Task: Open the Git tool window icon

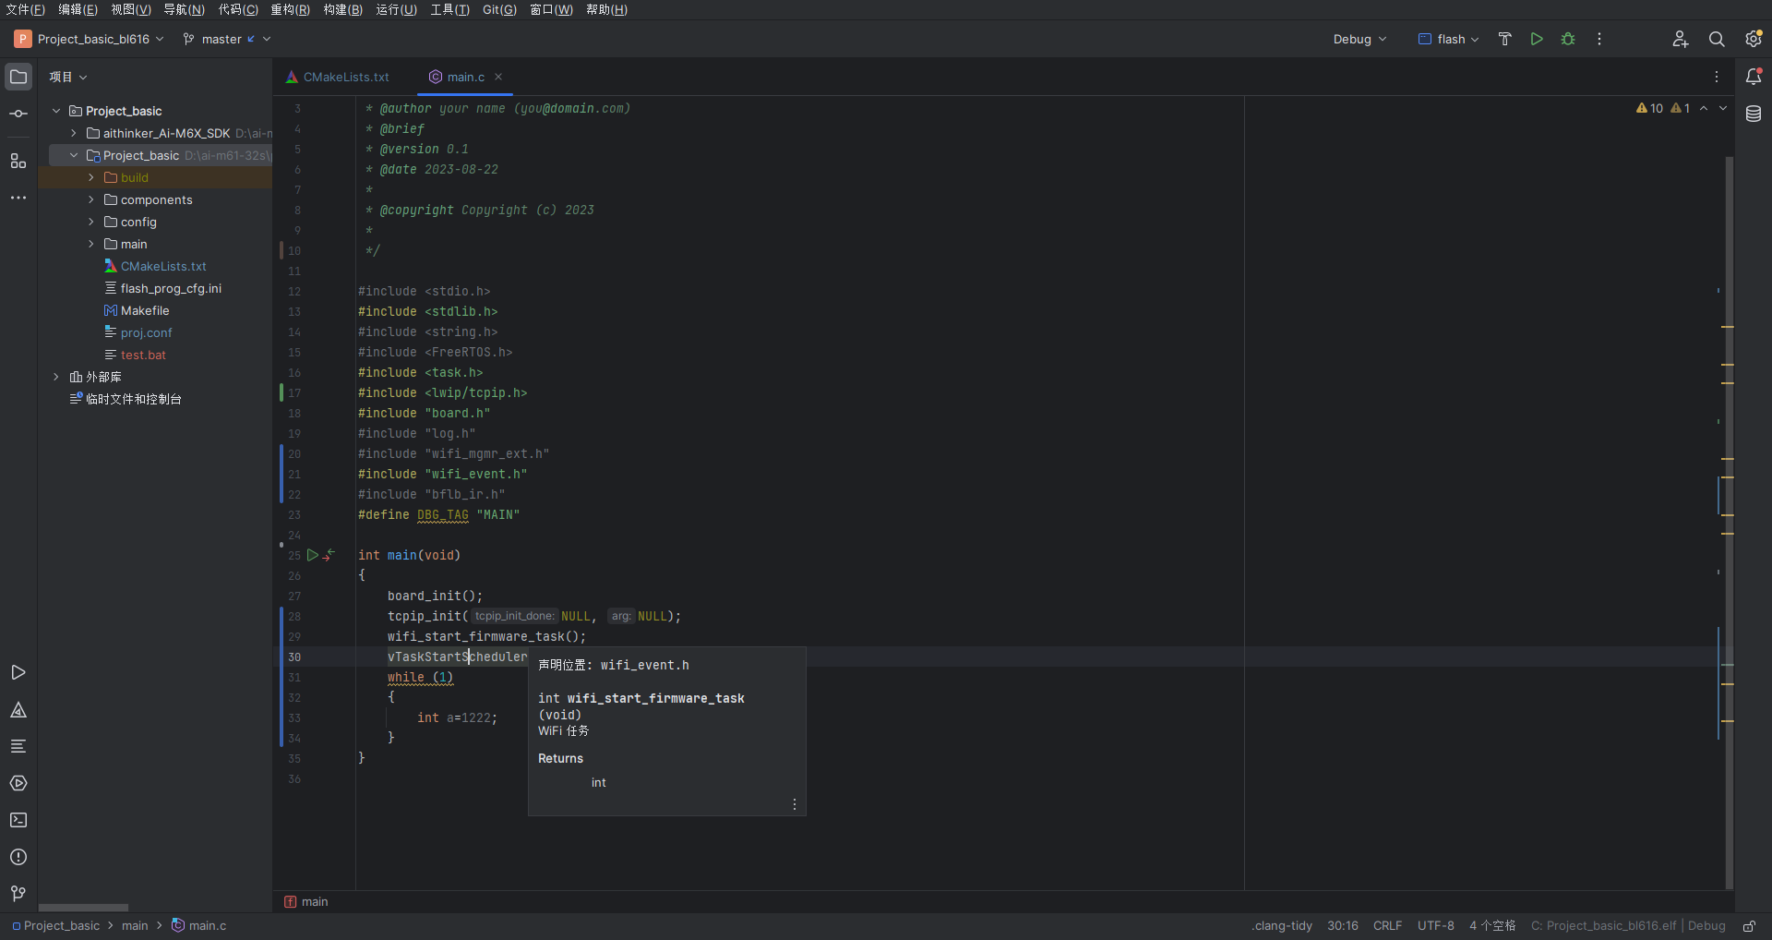Action: tap(18, 894)
